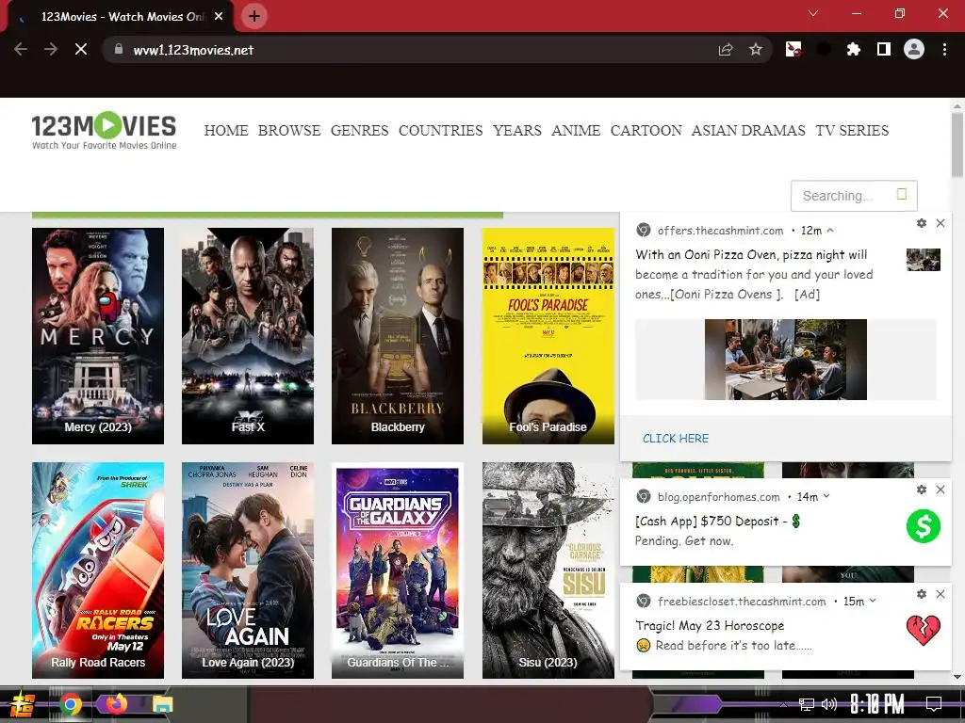Open the notification center icon in taskbar
The height and width of the screenshot is (723, 965).
[934, 704]
